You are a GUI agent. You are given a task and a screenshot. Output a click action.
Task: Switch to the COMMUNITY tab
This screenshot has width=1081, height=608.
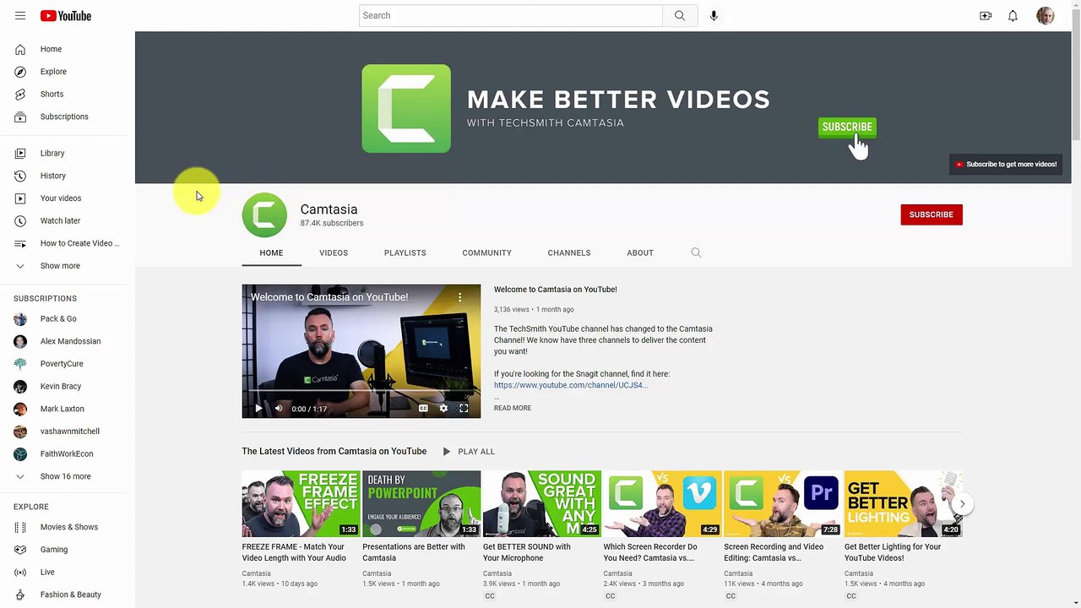pyautogui.click(x=487, y=252)
